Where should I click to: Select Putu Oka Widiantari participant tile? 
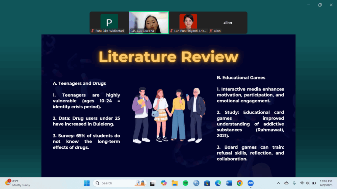(x=109, y=23)
